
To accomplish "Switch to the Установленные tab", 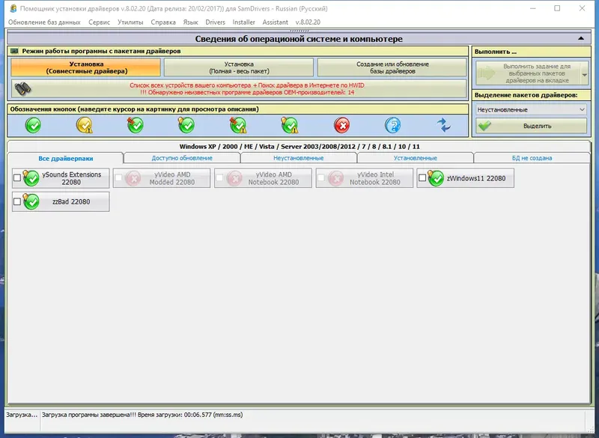I will tap(416, 158).
